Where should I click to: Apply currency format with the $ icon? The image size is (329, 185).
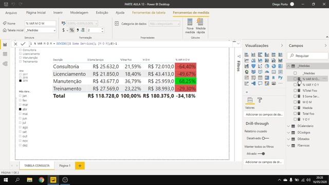[63, 30]
